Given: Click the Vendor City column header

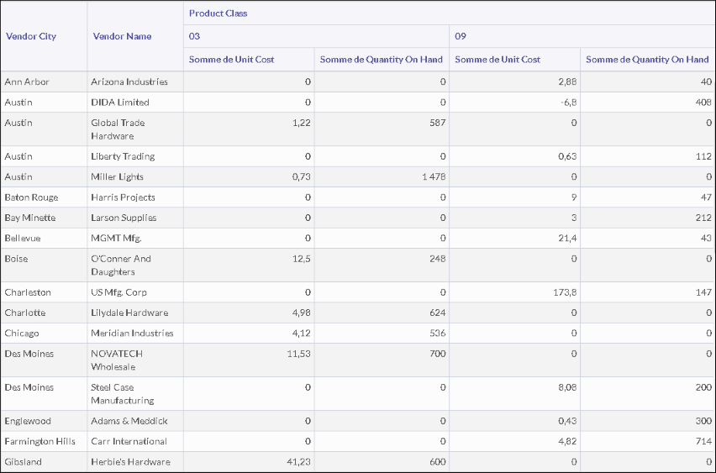Looking at the screenshot, I should pos(30,36).
